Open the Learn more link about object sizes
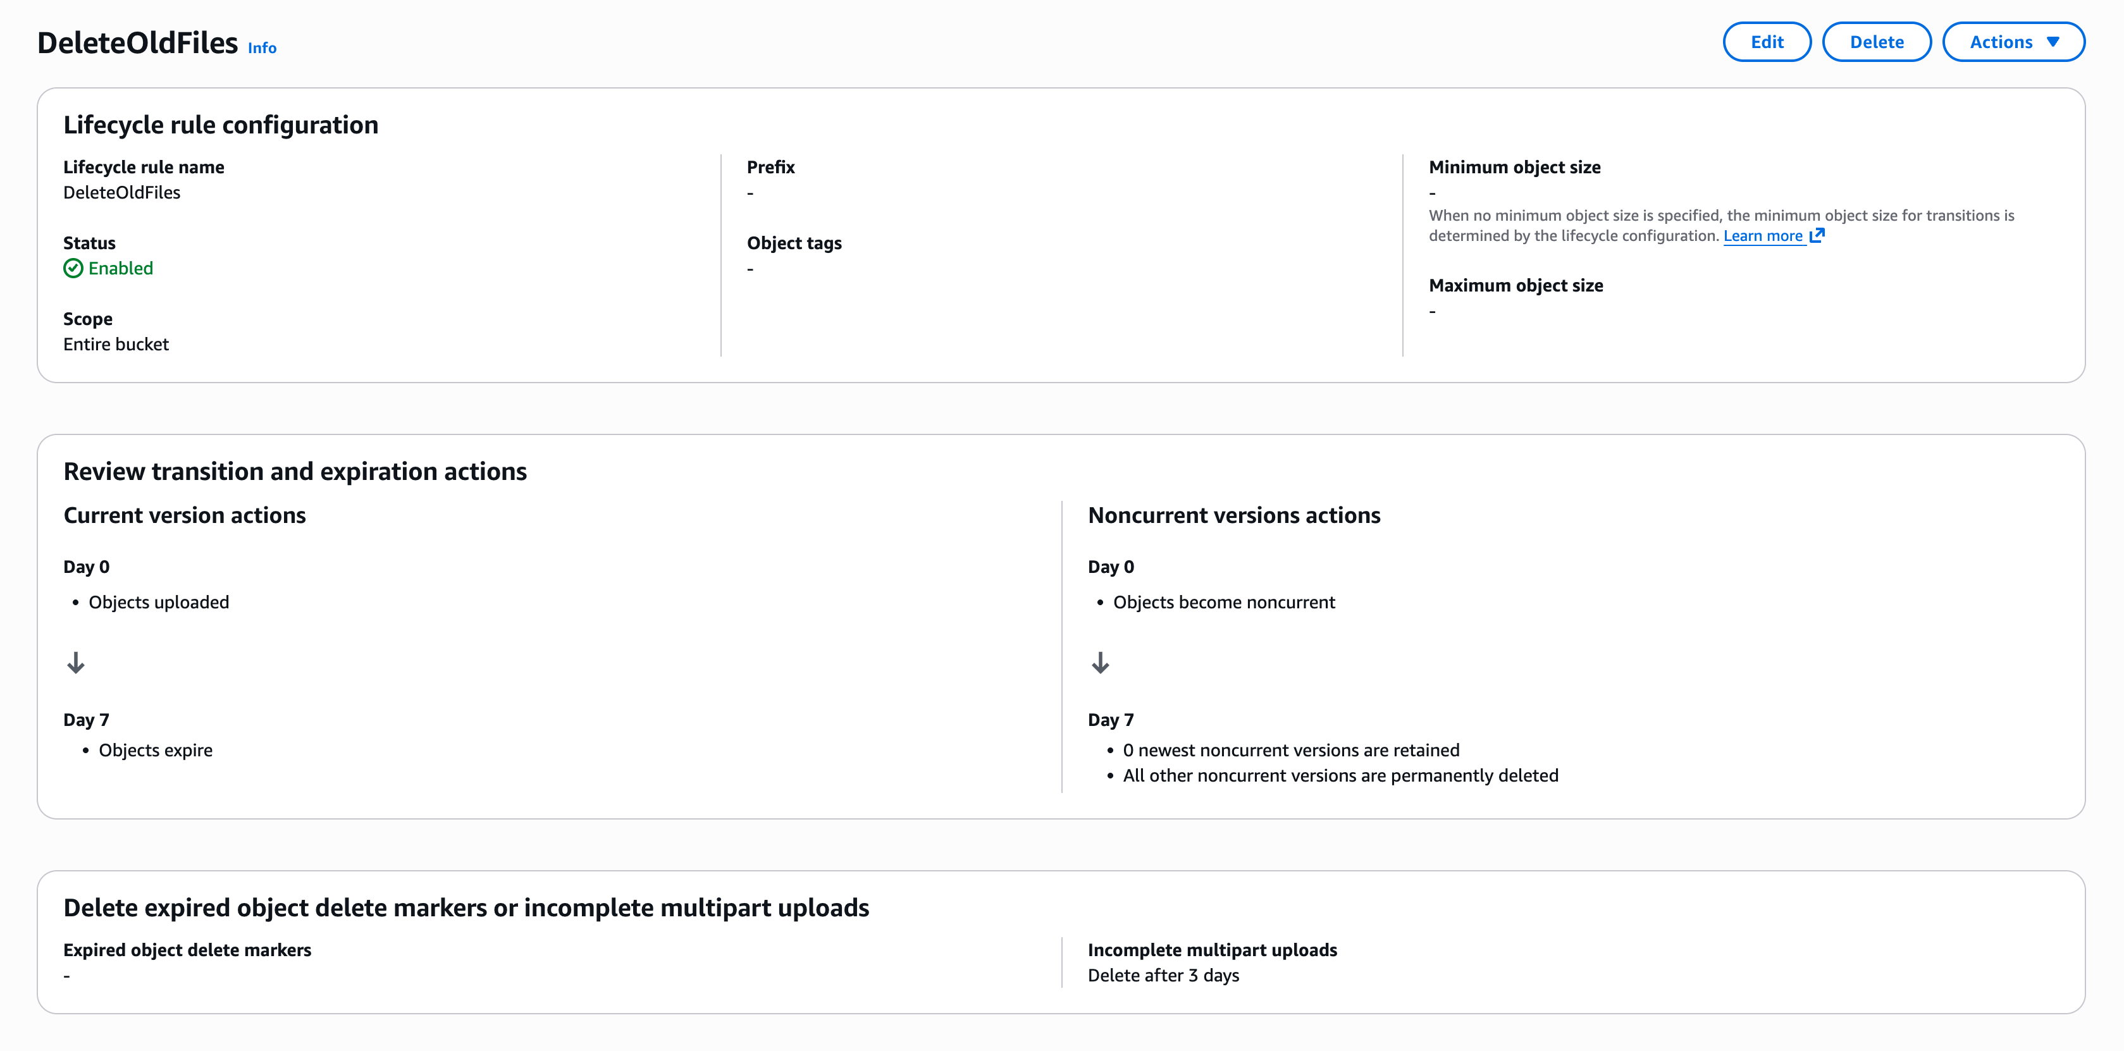 point(1763,235)
